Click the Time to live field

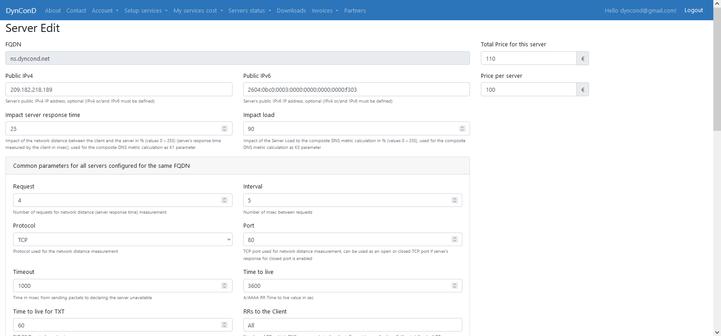[x=353, y=286]
